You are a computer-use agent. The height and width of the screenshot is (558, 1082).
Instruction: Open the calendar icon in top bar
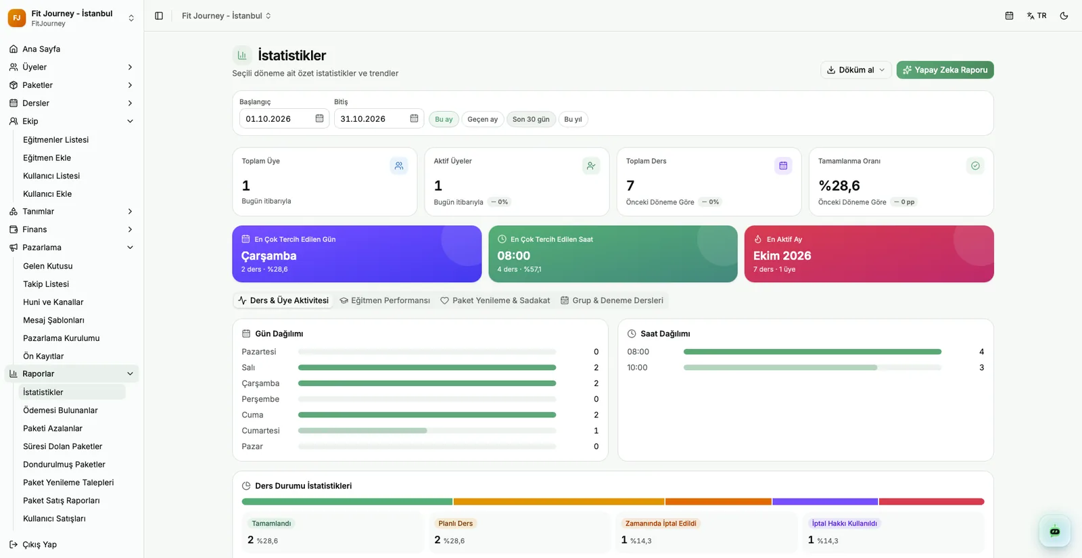tap(1009, 16)
